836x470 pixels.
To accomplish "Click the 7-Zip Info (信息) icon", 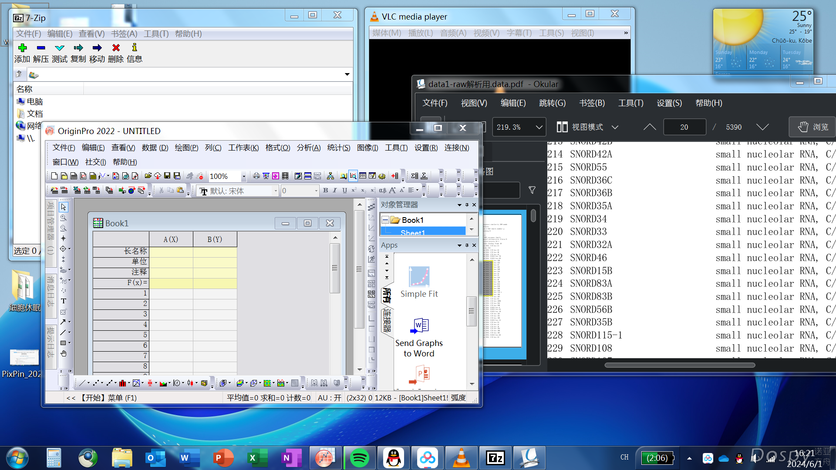I will (135, 48).
